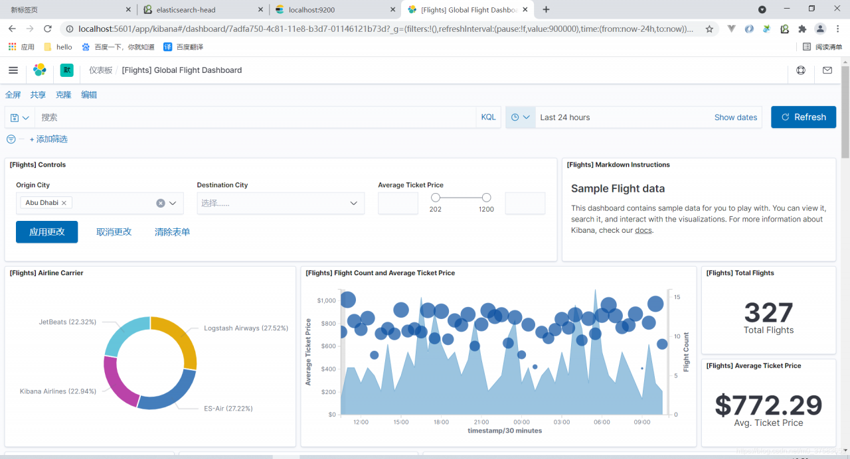
Task: Open the Vue devtools extension icon
Action: [x=732, y=29]
